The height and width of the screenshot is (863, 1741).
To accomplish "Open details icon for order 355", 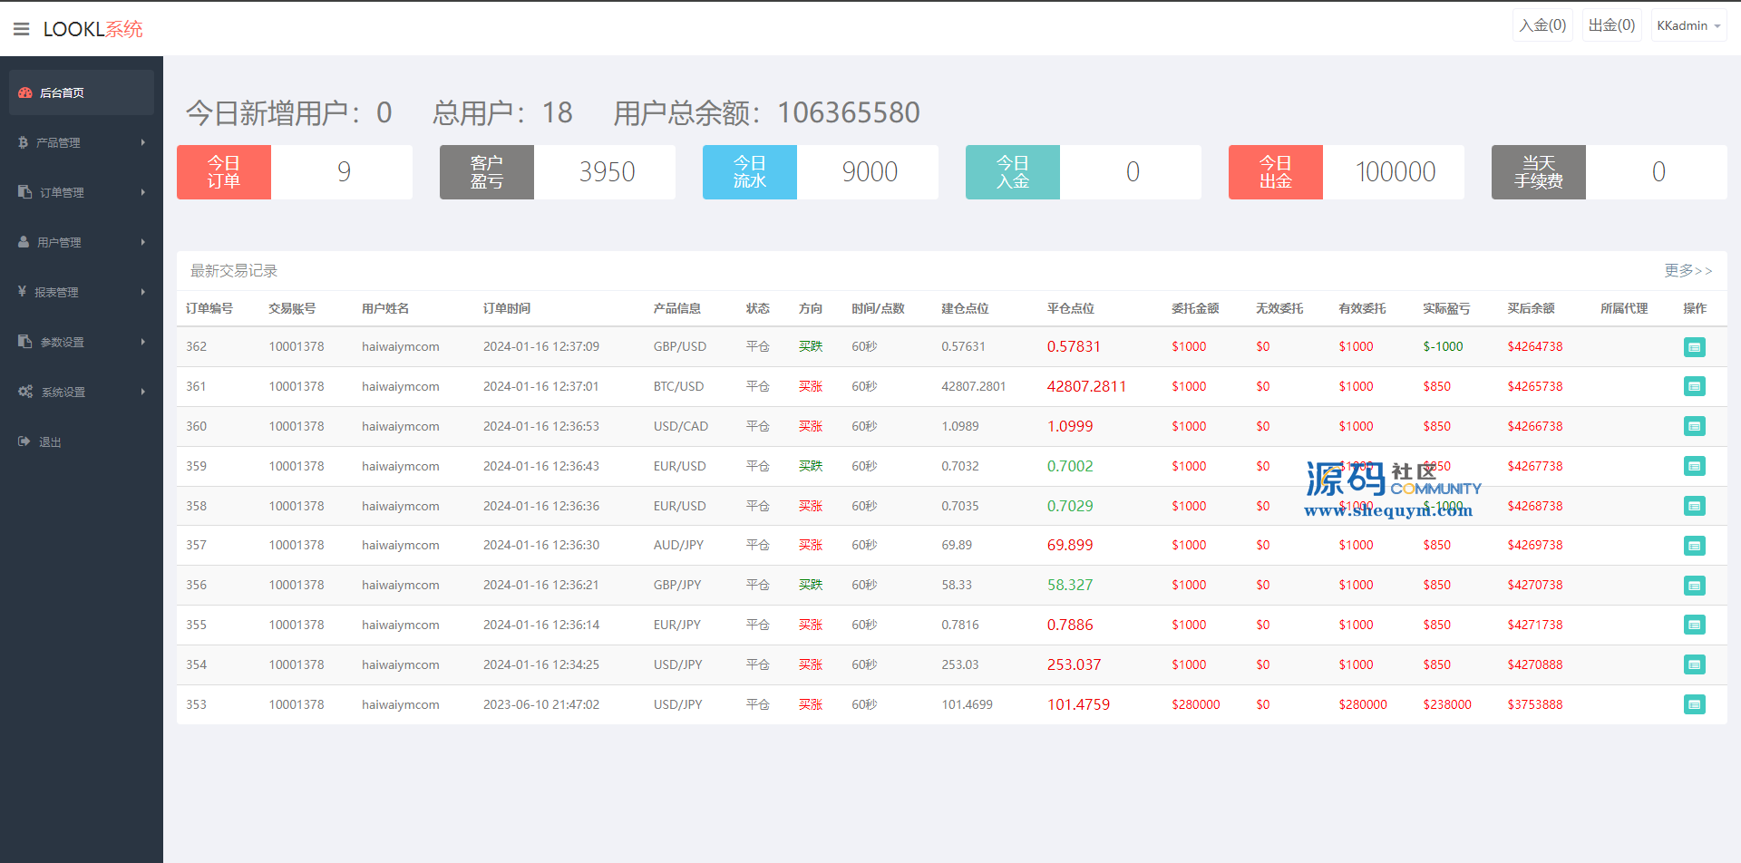I will 1694,625.
